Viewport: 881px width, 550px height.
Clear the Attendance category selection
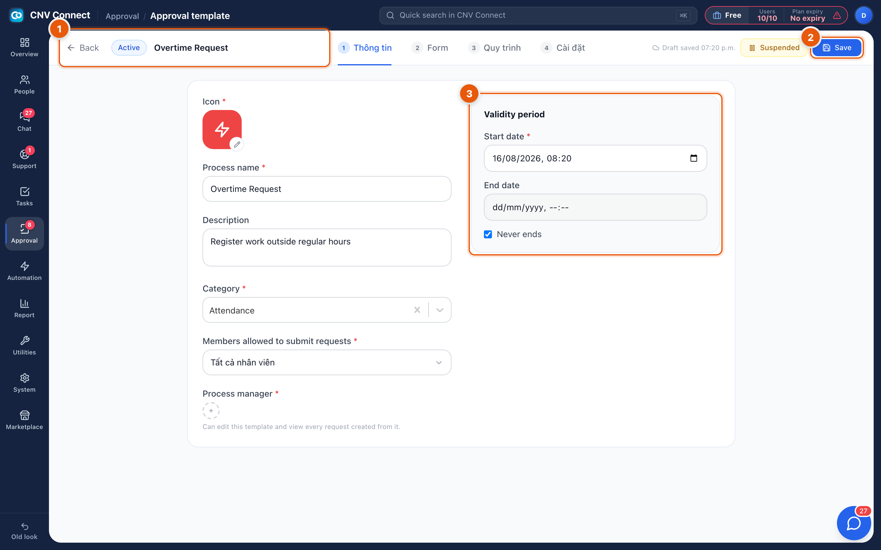(x=417, y=310)
